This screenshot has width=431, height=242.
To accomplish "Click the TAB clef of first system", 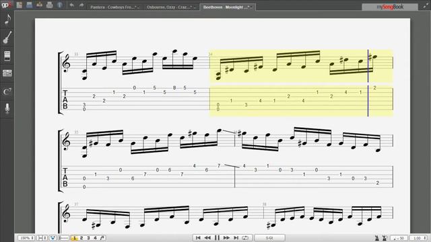I will 65,99.
